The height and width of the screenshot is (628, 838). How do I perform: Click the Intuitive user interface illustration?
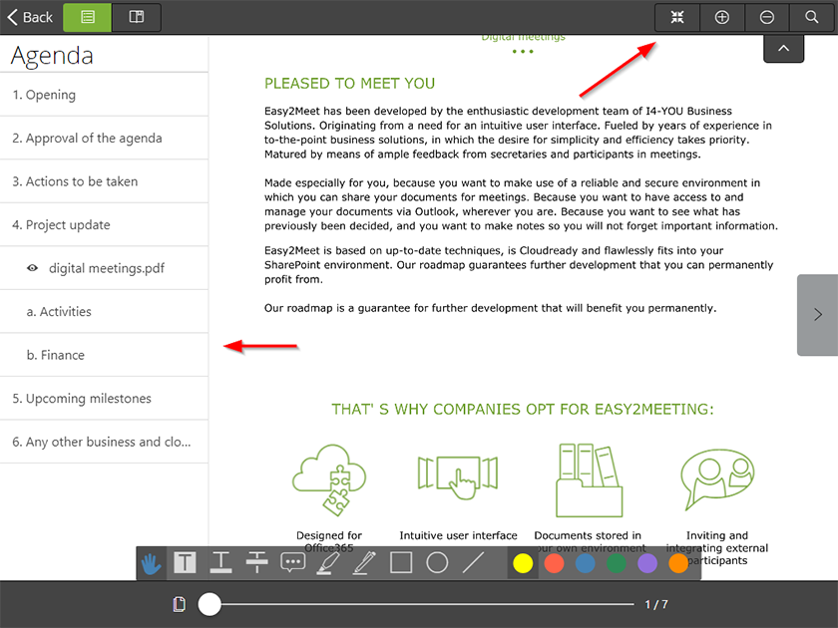458,476
